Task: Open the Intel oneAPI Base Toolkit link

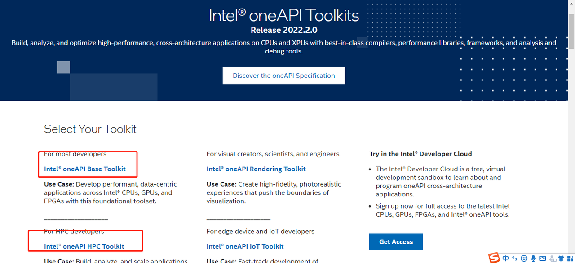Action: click(85, 169)
